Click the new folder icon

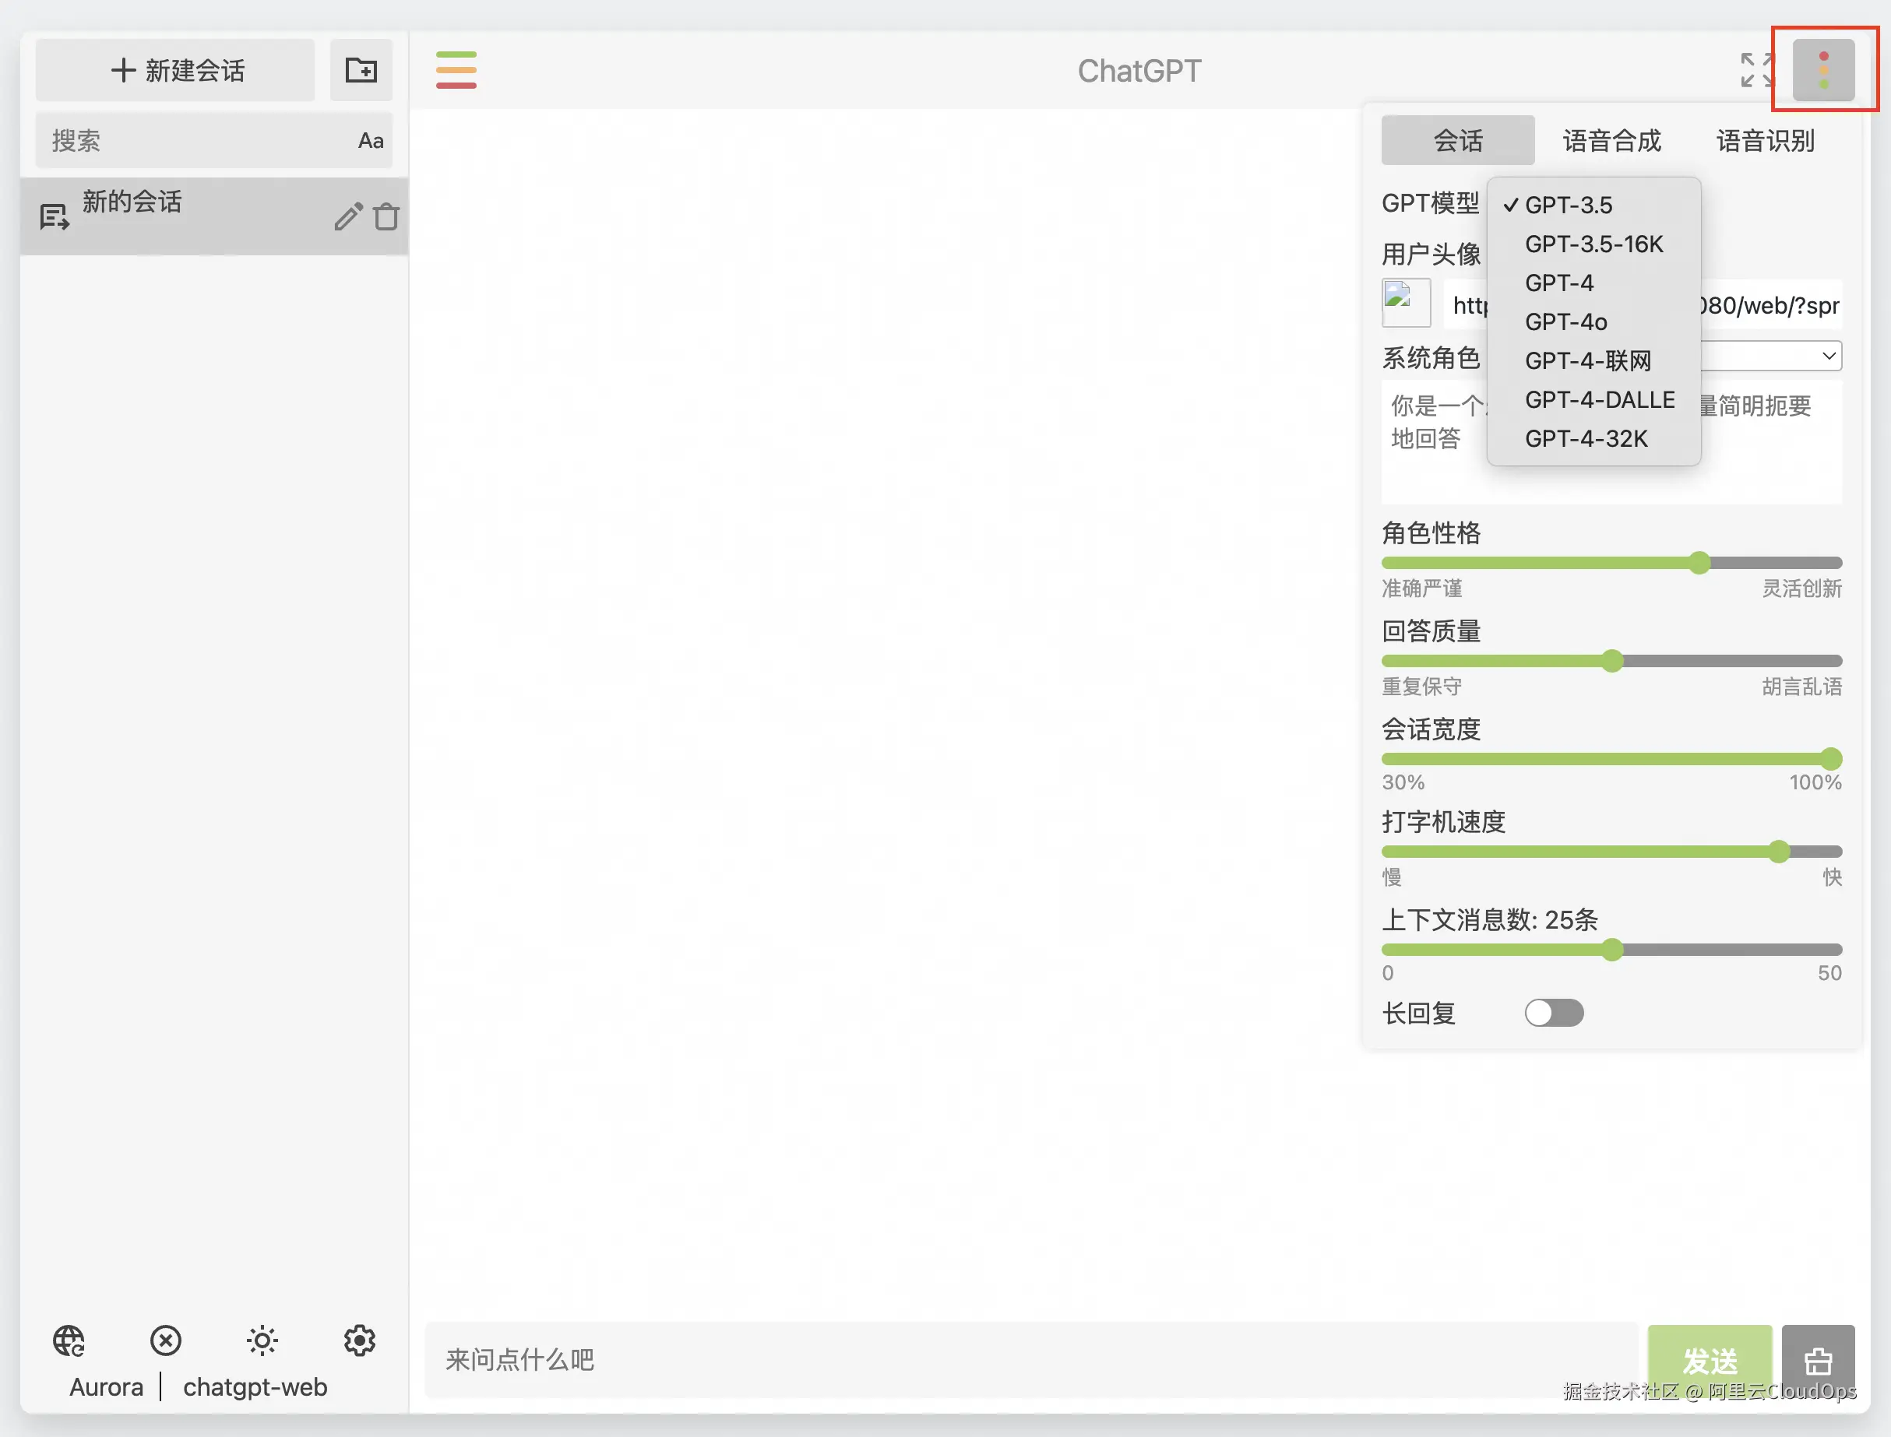point(361,70)
